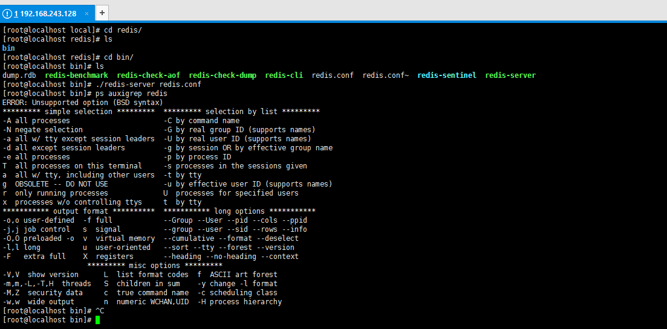Click '-c scheduling class' text
This screenshot has width=667, height=329.
coord(238,293)
